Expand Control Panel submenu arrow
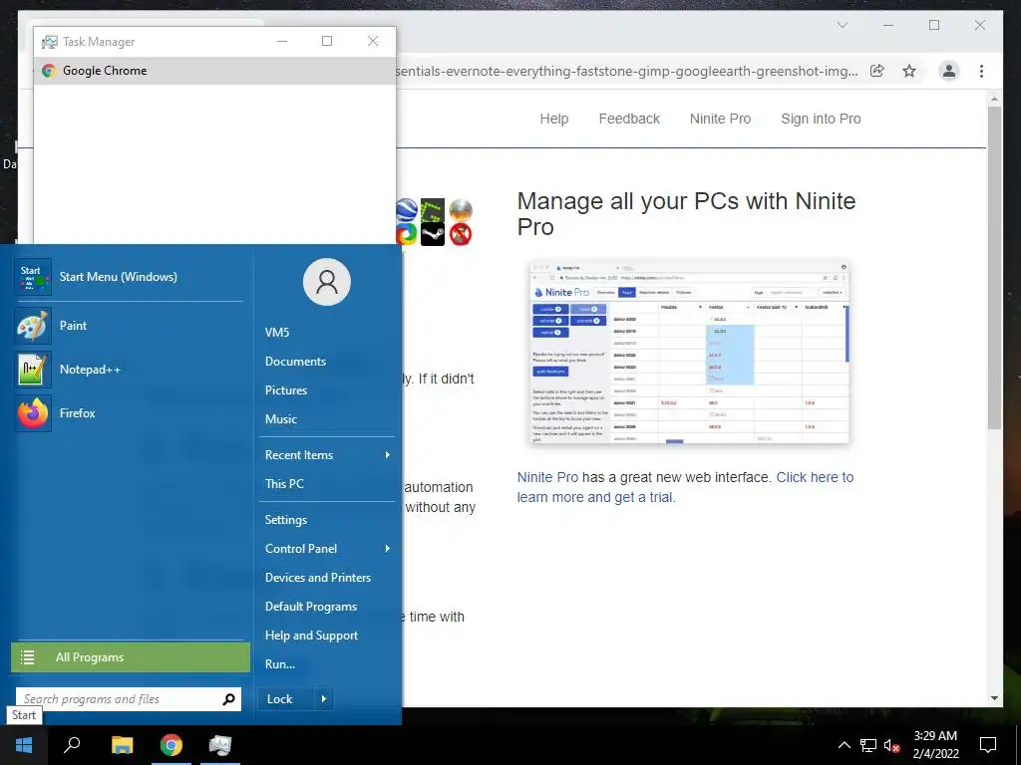Screen dimensions: 1021x765 pyautogui.click(x=388, y=549)
